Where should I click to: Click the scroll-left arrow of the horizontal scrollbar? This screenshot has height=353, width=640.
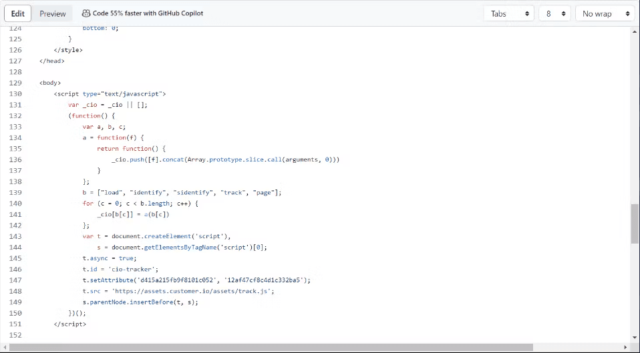click(5, 347)
